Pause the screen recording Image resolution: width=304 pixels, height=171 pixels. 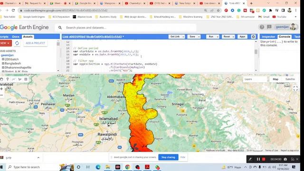click(258, 159)
